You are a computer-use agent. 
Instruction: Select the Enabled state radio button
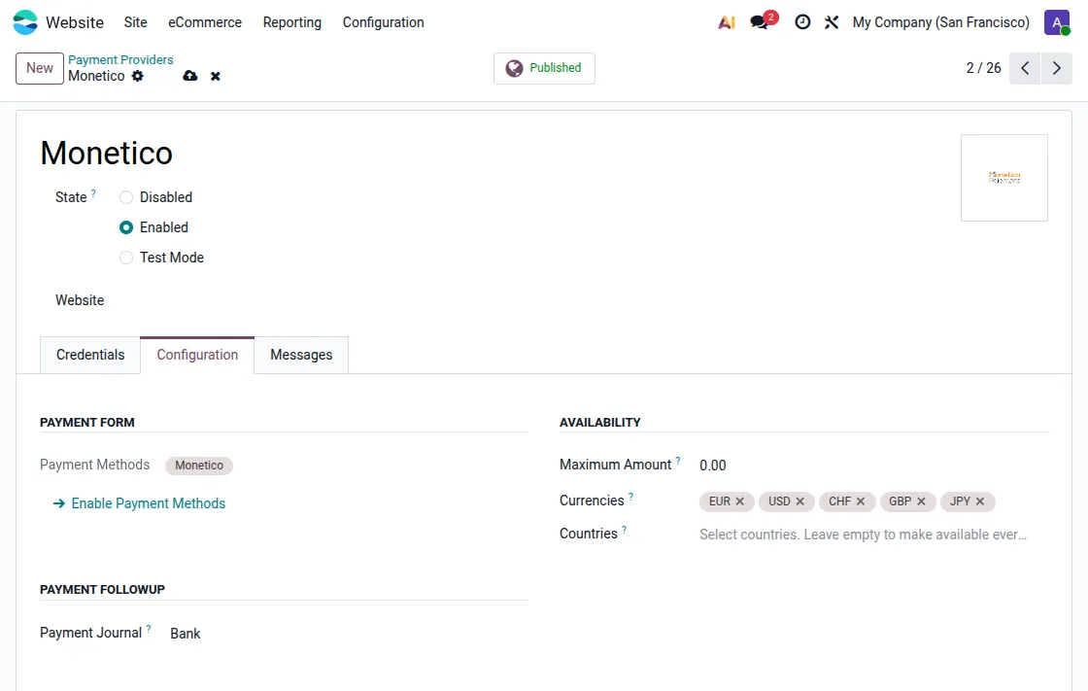[x=126, y=227]
